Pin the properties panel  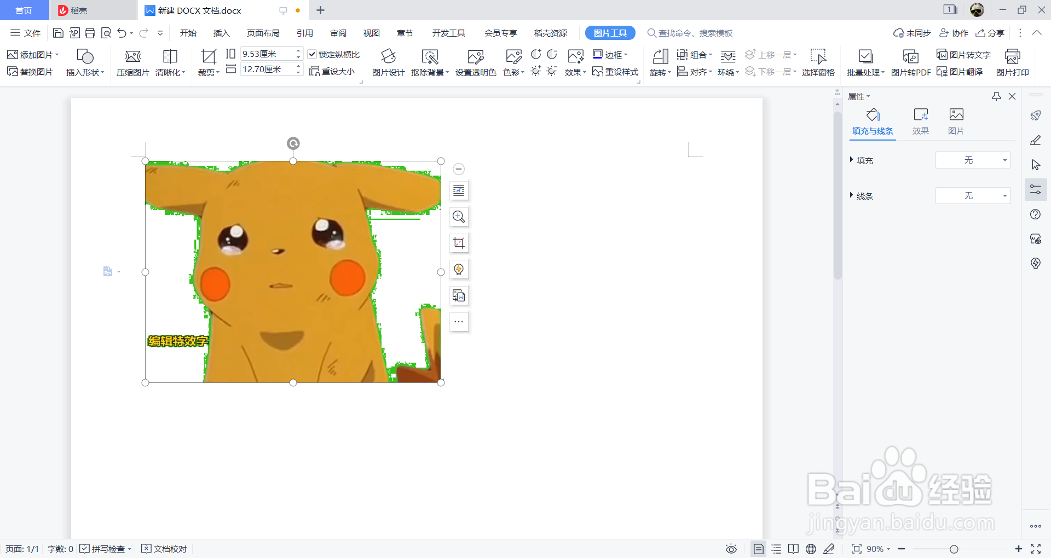point(996,96)
